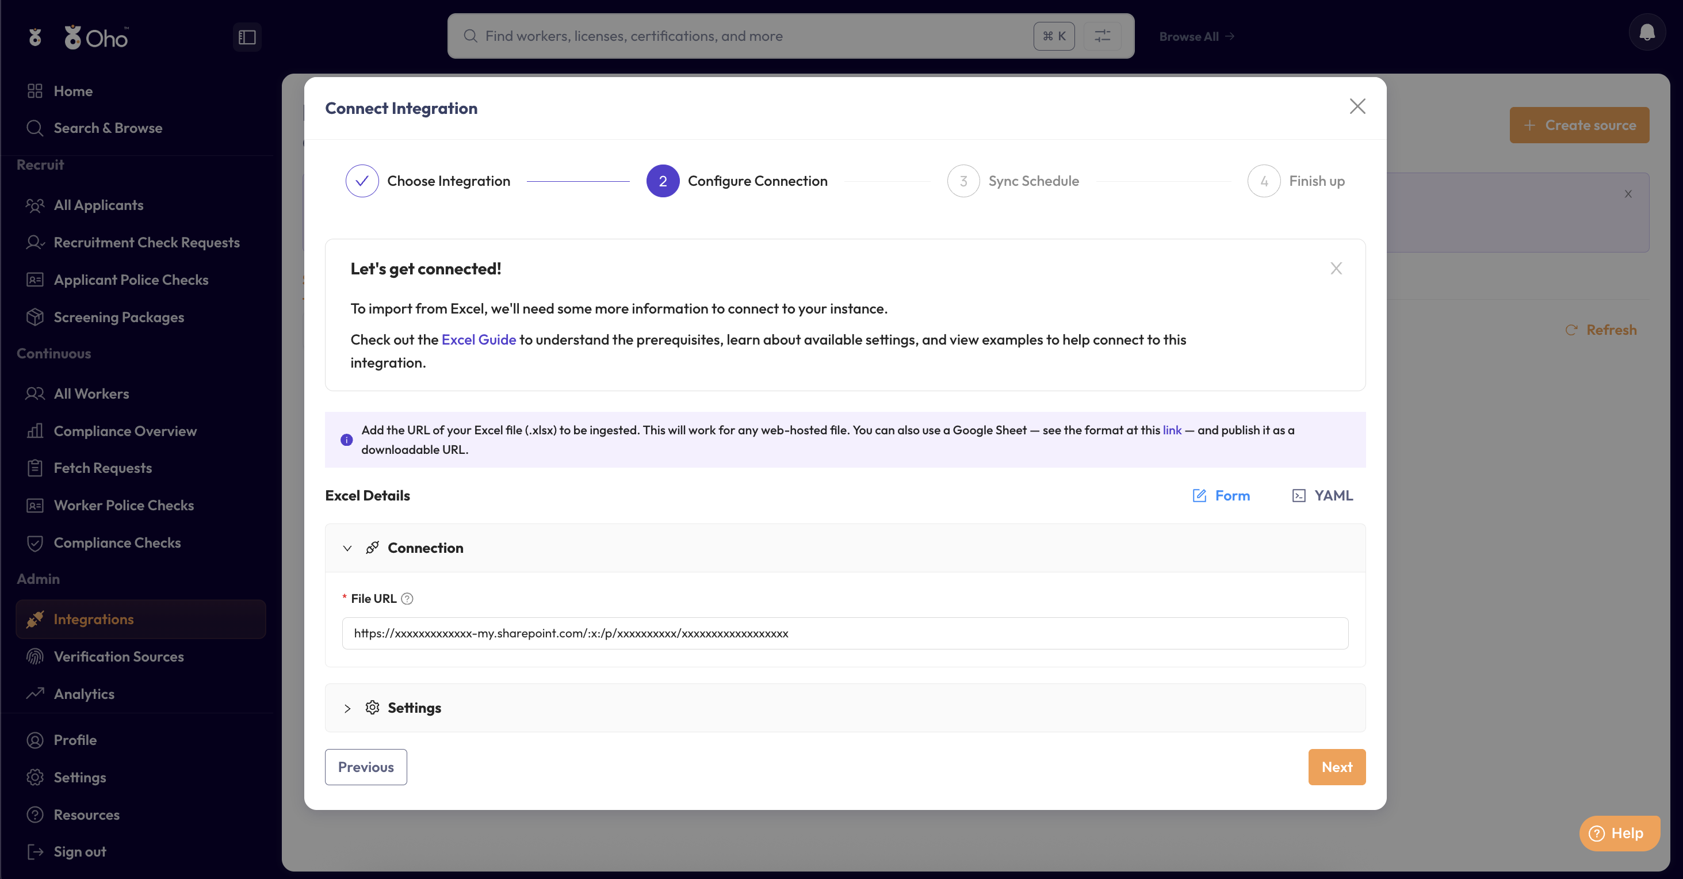1683x879 pixels.
Task: Click Refresh on the background page
Action: coord(1601,330)
